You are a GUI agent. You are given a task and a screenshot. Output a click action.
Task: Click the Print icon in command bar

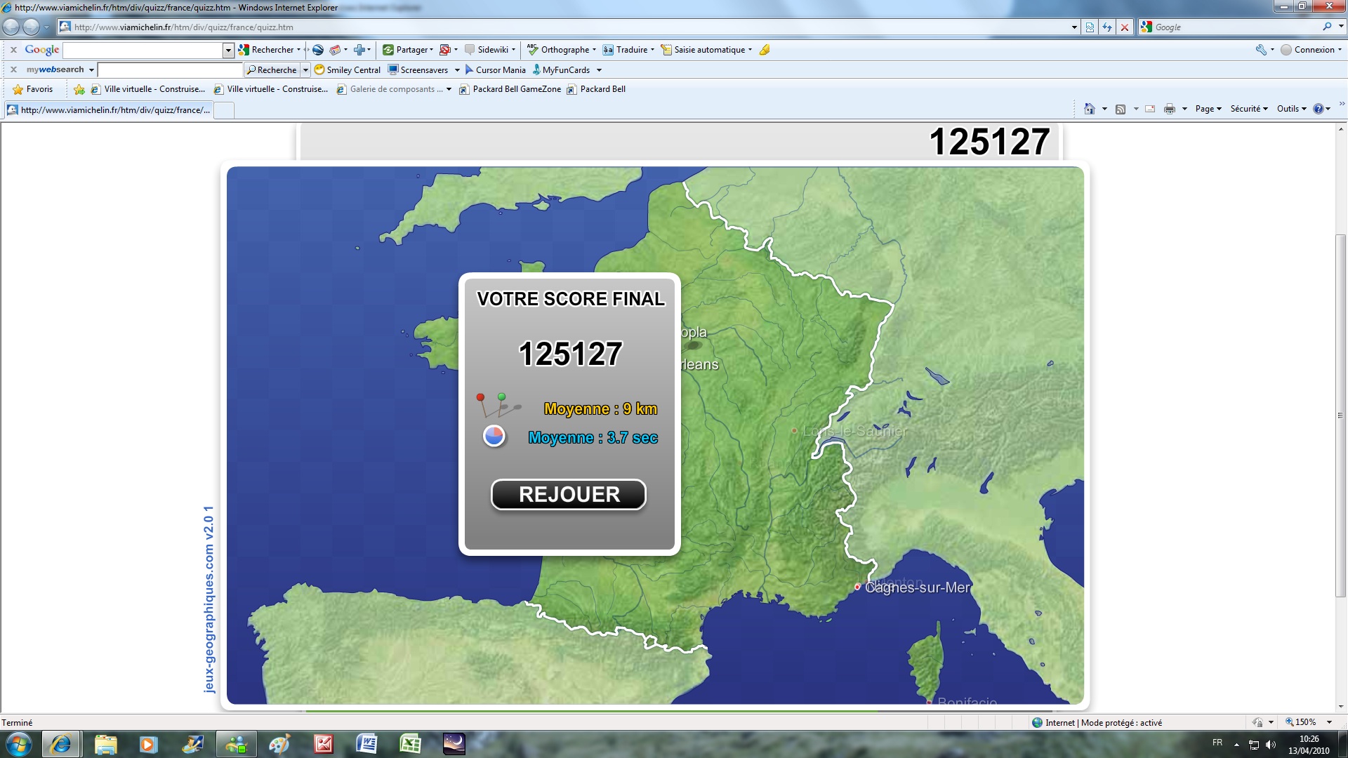(1169, 109)
